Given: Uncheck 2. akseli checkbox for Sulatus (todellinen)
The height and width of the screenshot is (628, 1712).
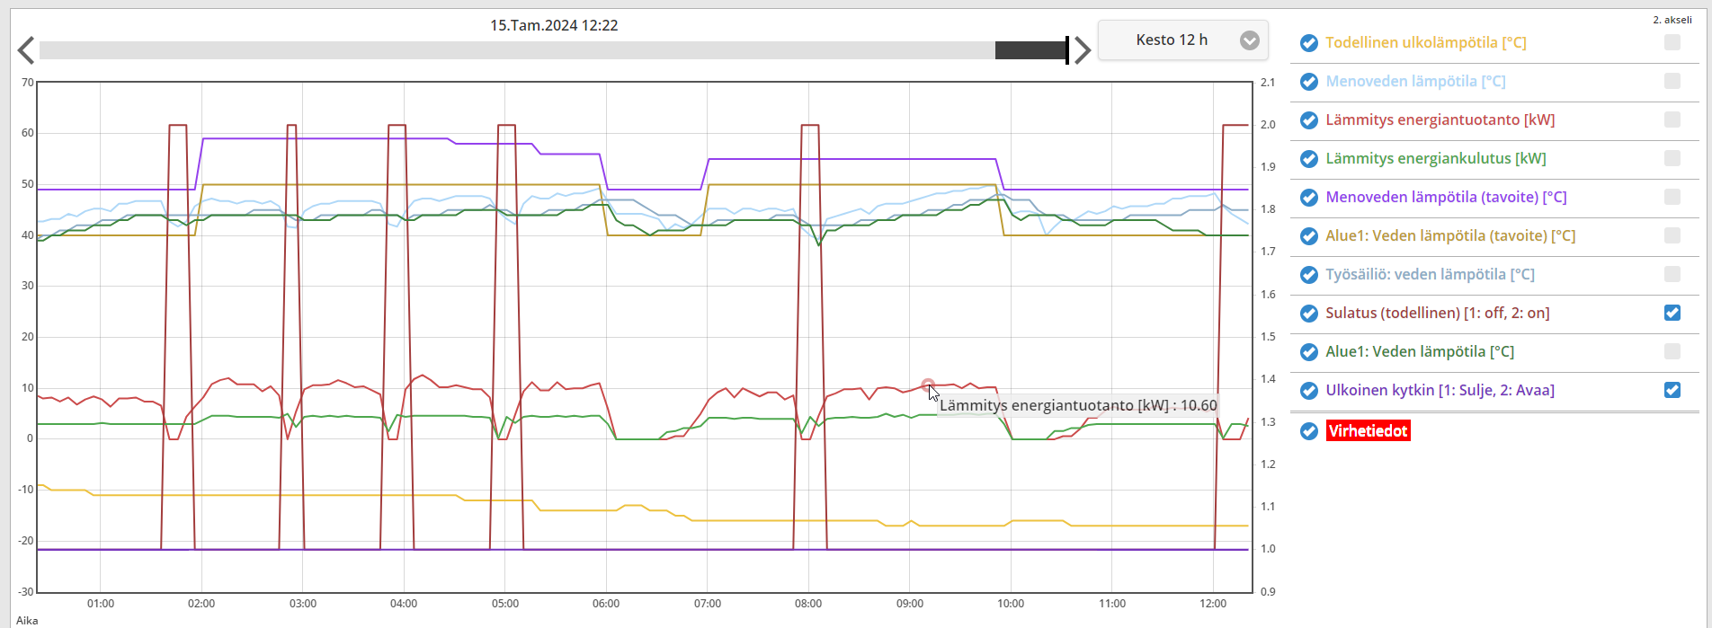Looking at the screenshot, I should point(1672,313).
